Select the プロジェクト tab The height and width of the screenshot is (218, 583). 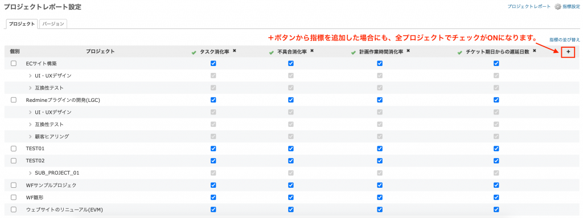click(22, 24)
